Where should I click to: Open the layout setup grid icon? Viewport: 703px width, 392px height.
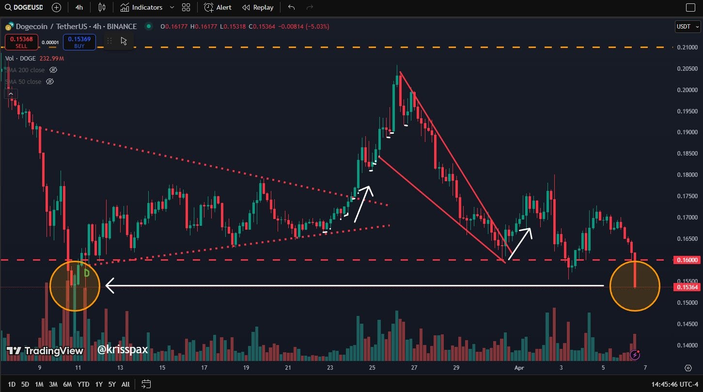coord(186,7)
